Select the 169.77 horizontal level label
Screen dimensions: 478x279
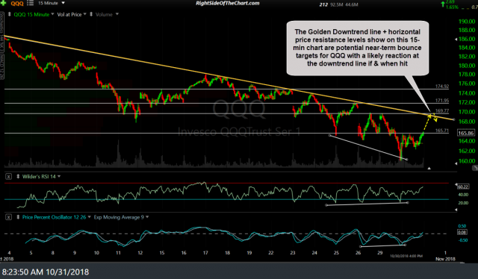(442, 111)
